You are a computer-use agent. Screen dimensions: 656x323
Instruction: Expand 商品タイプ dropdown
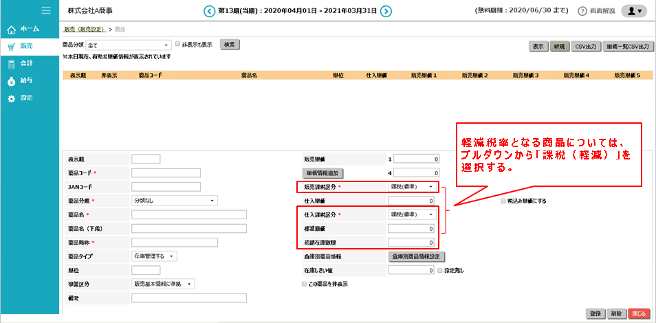click(154, 256)
